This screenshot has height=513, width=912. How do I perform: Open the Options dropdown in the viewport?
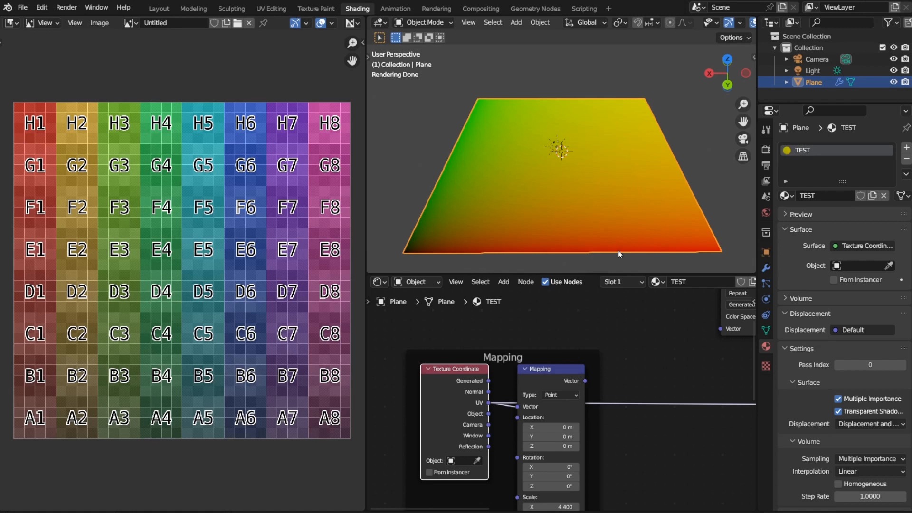pyautogui.click(x=734, y=38)
